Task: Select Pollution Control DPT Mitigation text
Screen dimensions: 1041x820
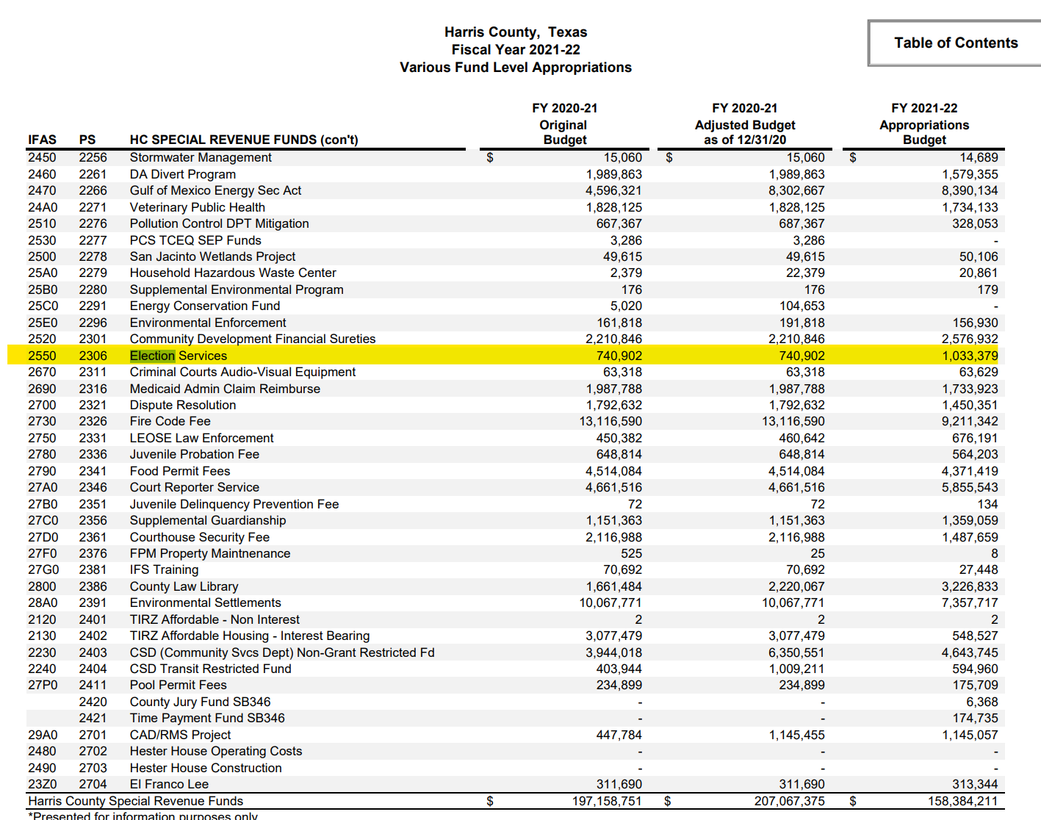Action: pos(219,223)
